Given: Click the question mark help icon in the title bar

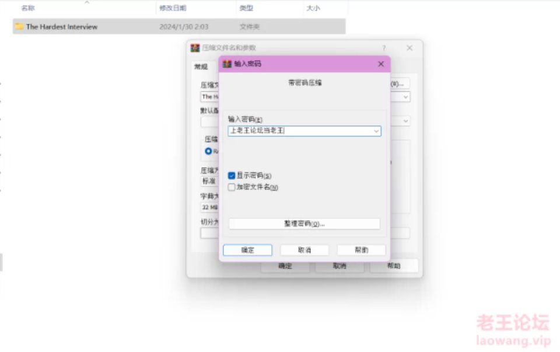Looking at the screenshot, I should [x=384, y=48].
